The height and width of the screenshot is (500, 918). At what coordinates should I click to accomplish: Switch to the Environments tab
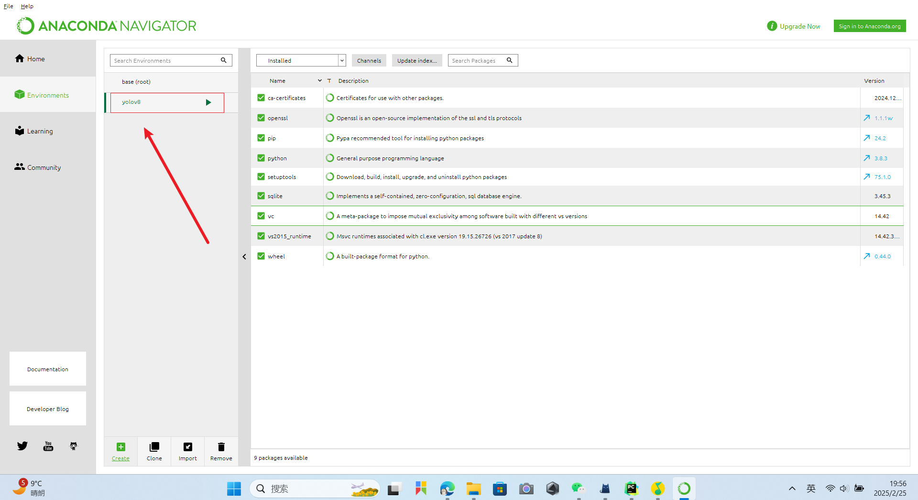(48, 95)
